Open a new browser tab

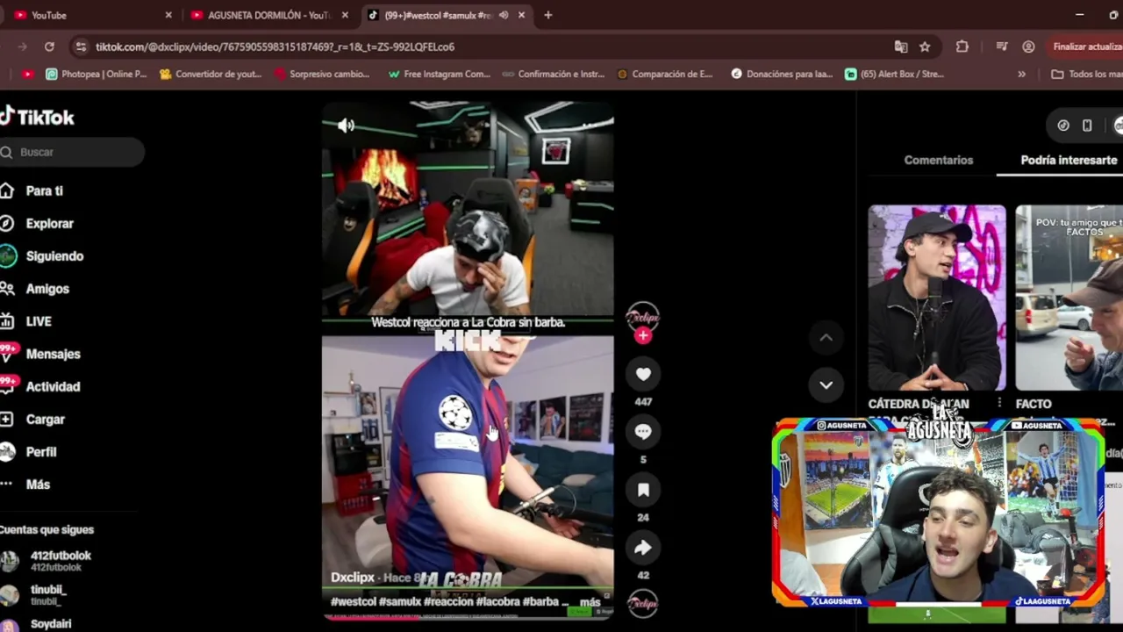point(548,15)
